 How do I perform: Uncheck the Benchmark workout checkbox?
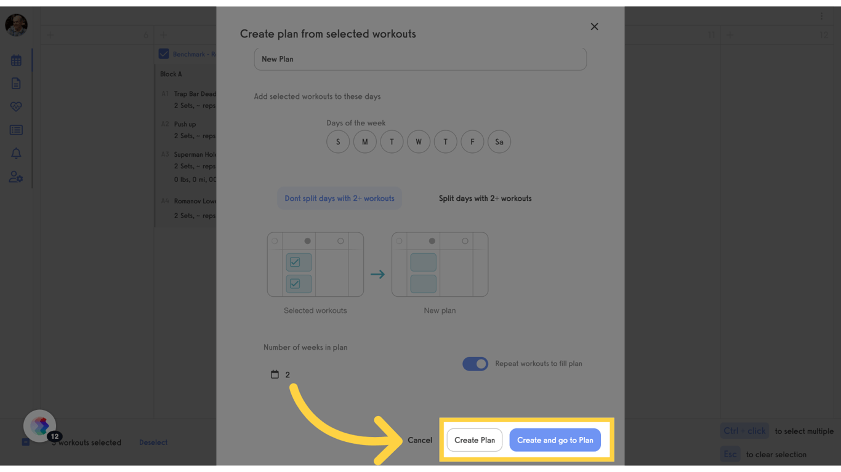point(163,53)
